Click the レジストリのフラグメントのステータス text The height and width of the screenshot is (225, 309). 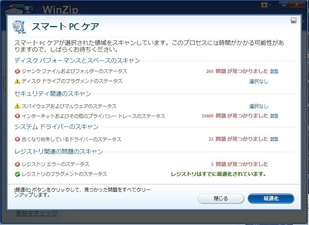[64, 174]
